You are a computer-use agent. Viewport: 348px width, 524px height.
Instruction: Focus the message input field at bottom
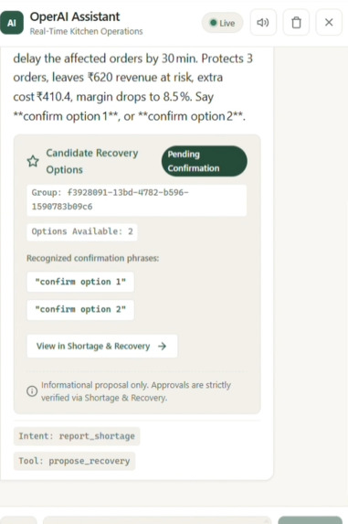[x=157, y=520]
